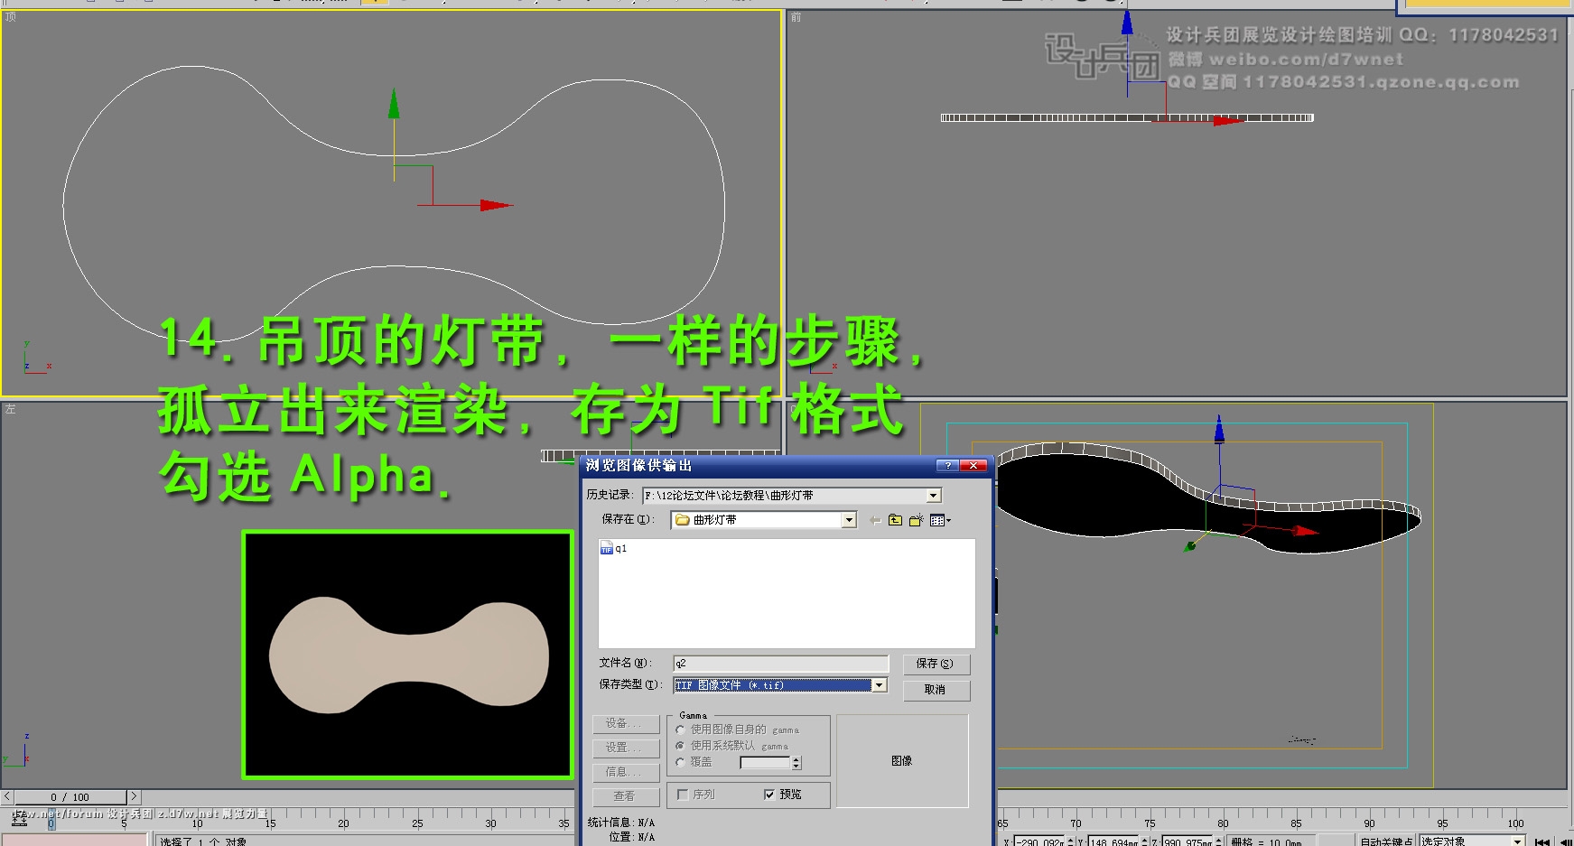This screenshot has height=846, width=1574.
Task: Click the Cancel (取消) button
Action: pyautogui.click(x=936, y=690)
